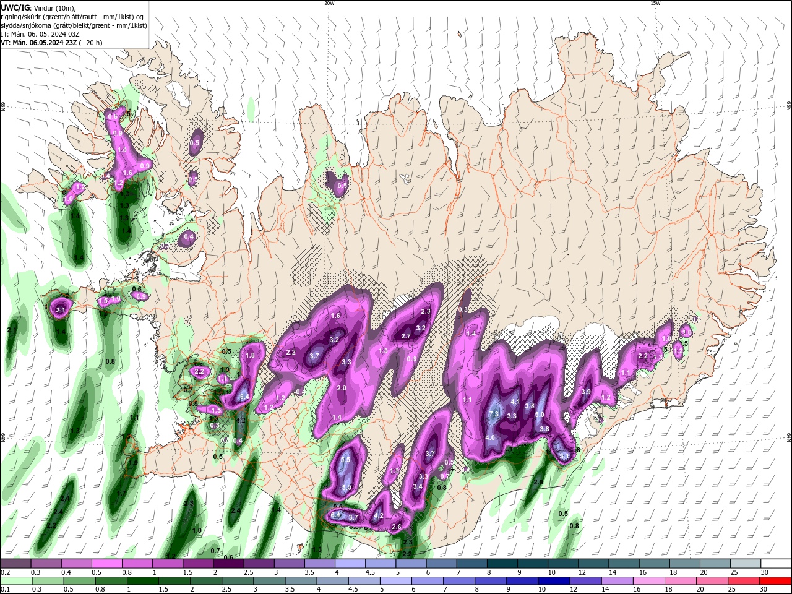Select the darkest purple swatch between 2 and 2.5
This screenshot has height=594, width=792.
228,563
